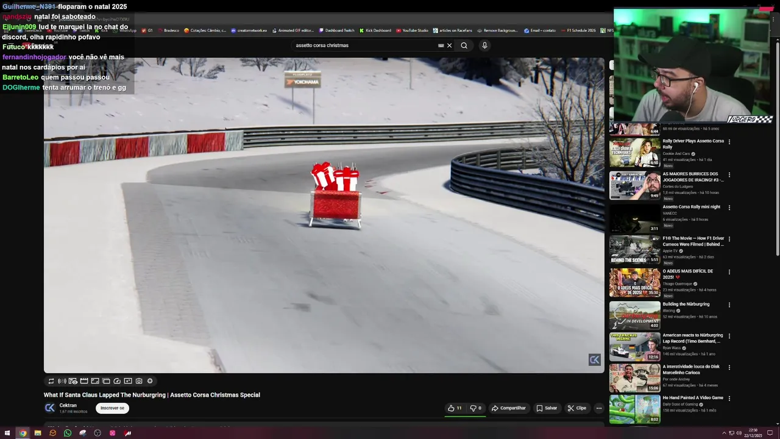Open the gear settings icon under the video
Screen dimensions: 780x439
150,381
